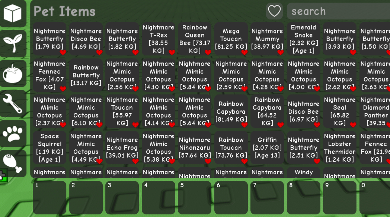Select Nightmare Butterfly [1.79 KG]
Viewport: 390px width, 217px height.
(49, 39)
